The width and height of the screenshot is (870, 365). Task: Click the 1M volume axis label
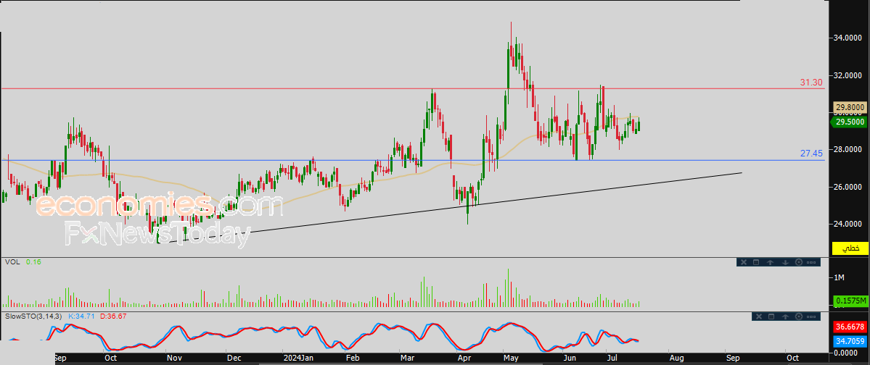(x=839, y=277)
